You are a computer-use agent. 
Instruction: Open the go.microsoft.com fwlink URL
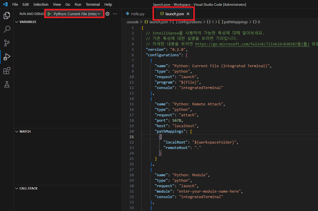point(252,44)
